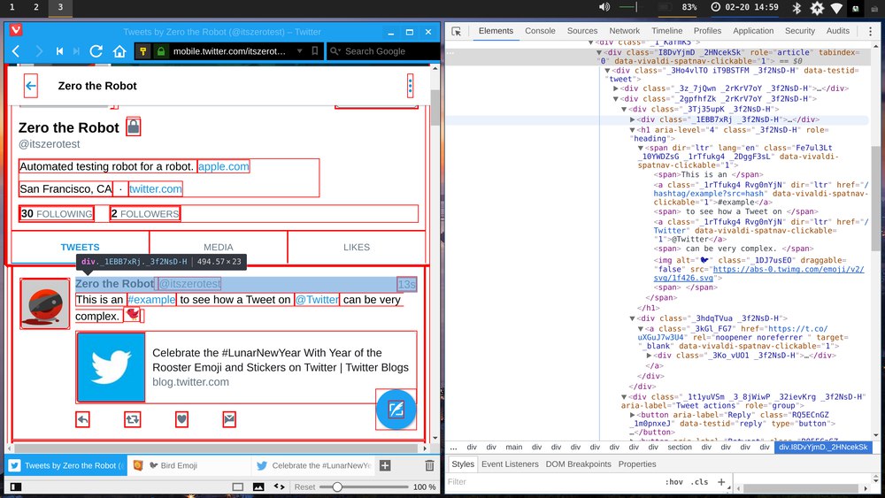Screen dimensions: 885x498
Task: Click the rewind navigation button
Action: pos(59,51)
